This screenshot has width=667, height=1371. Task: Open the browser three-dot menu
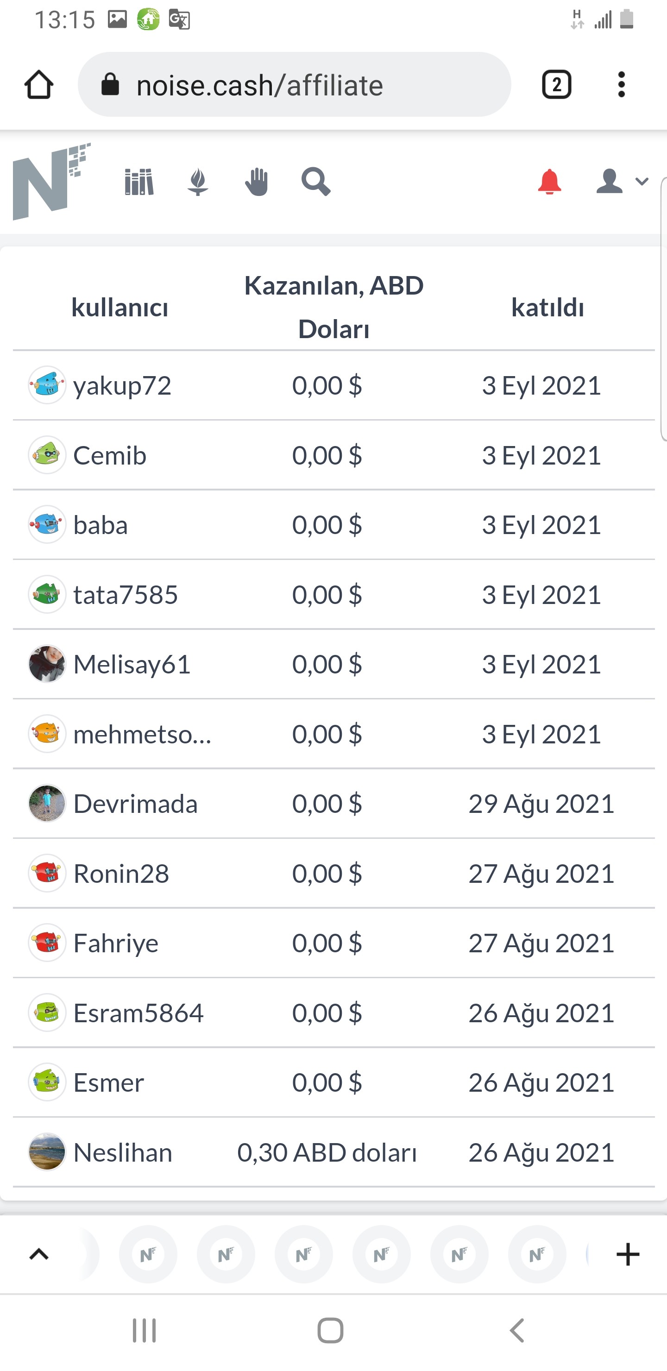pyautogui.click(x=621, y=85)
